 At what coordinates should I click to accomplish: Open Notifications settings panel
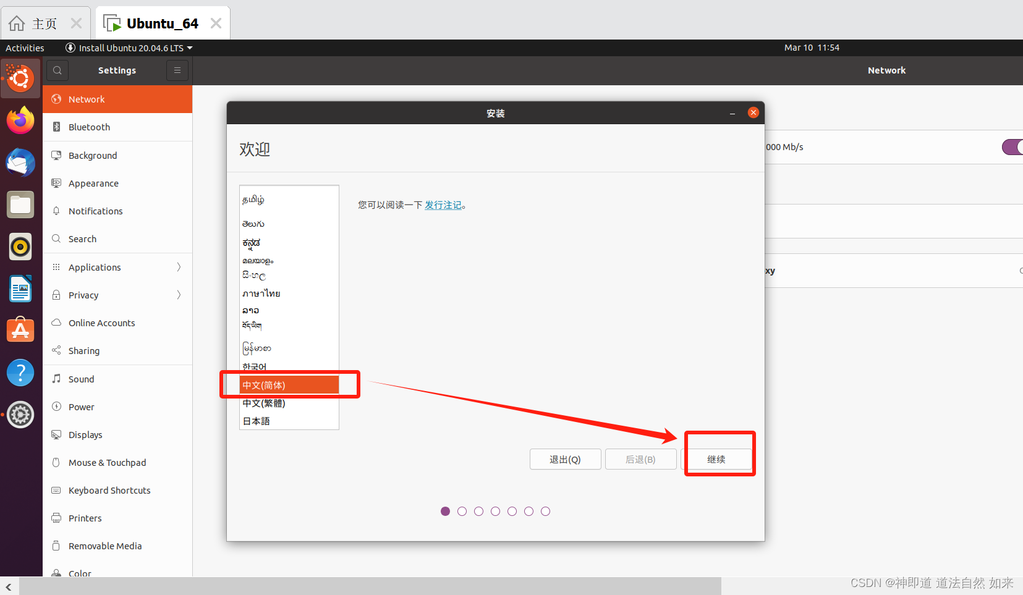tap(117, 211)
